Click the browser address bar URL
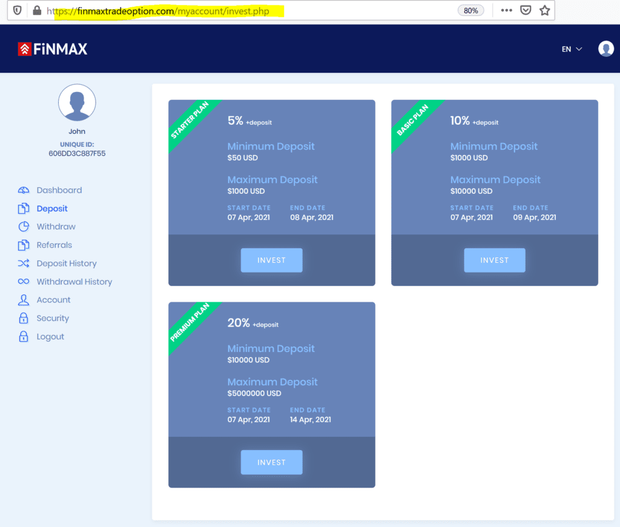620x527 pixels. (x=158, y=11)
